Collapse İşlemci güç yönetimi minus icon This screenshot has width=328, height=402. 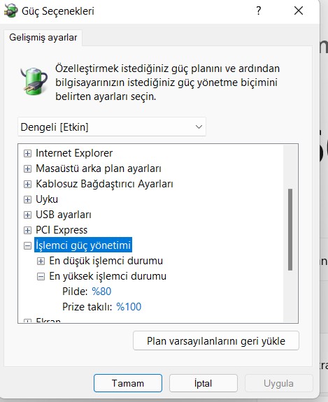[27, 245]
